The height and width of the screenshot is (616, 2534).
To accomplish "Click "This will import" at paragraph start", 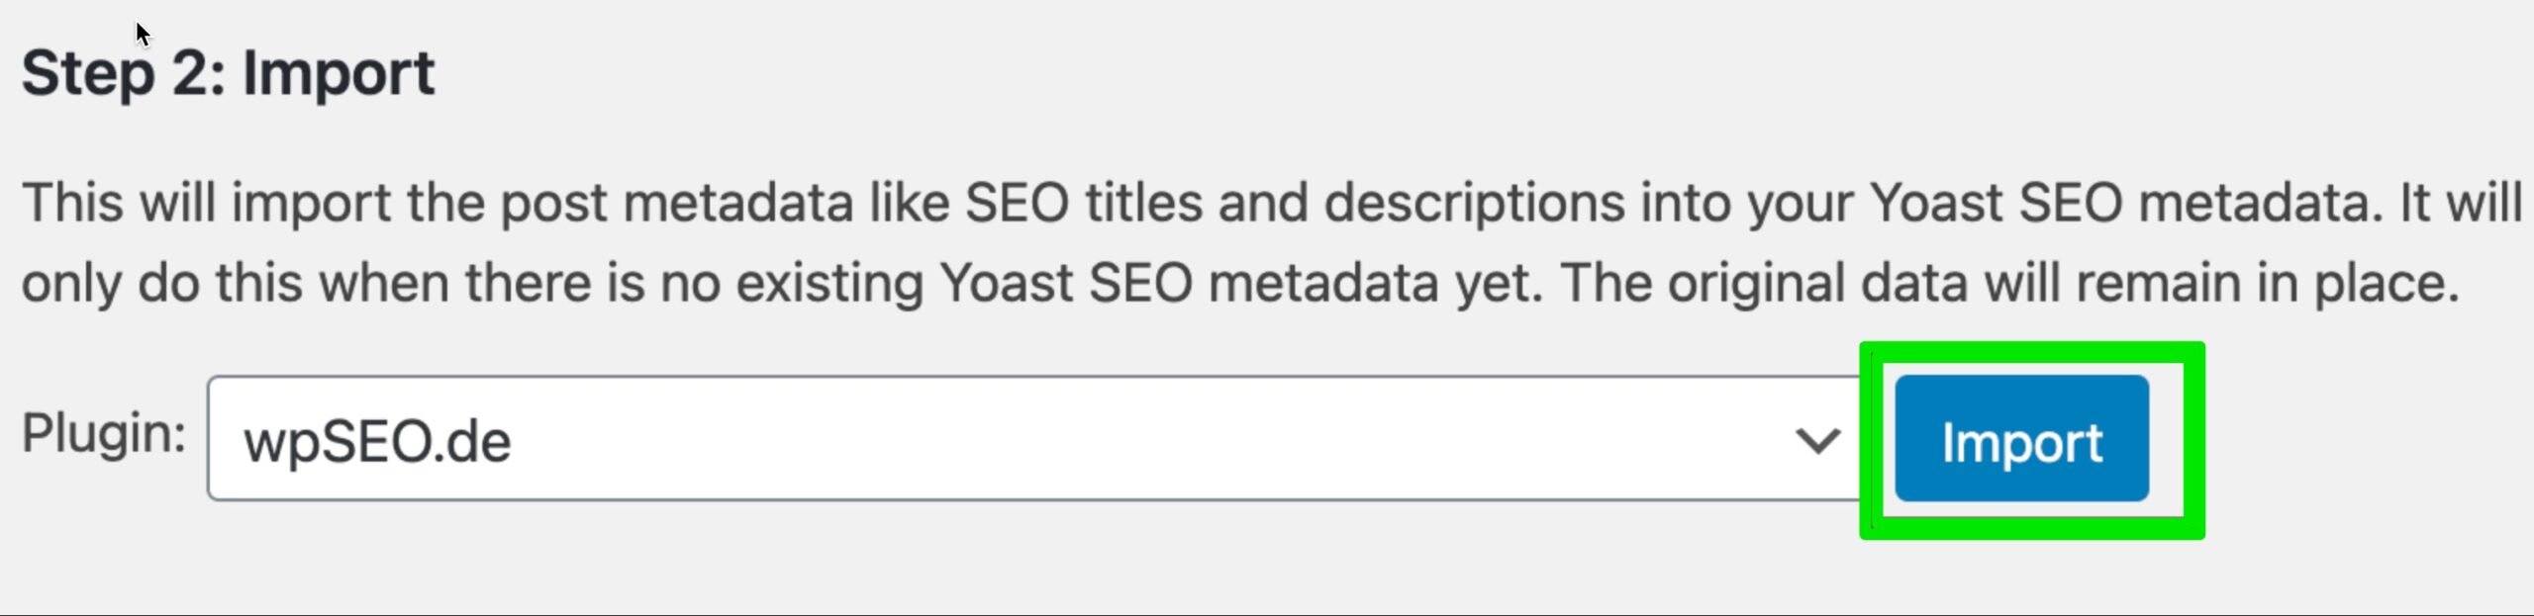I will (206, 203).
